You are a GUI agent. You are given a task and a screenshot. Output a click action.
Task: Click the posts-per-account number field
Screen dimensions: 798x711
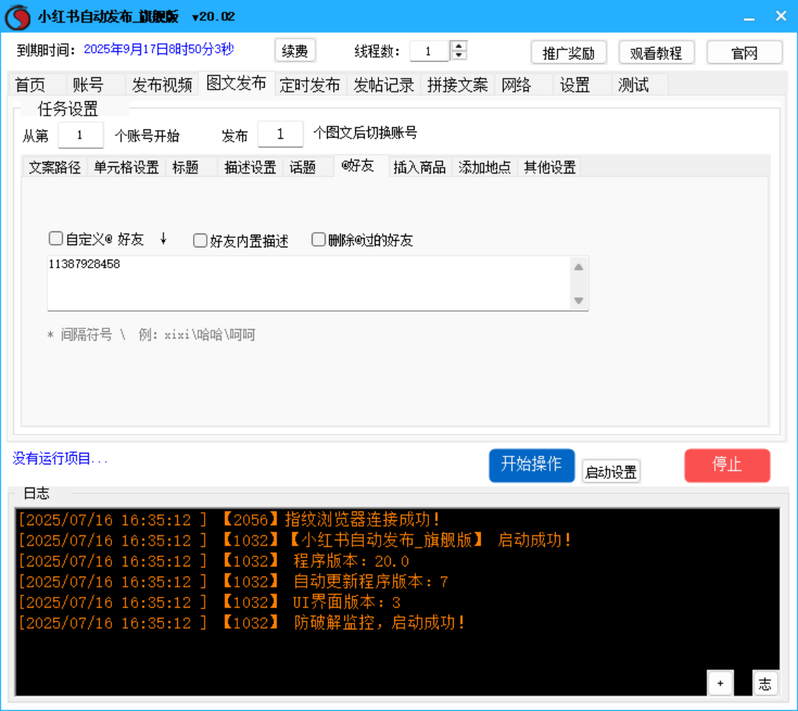(281, 135)
